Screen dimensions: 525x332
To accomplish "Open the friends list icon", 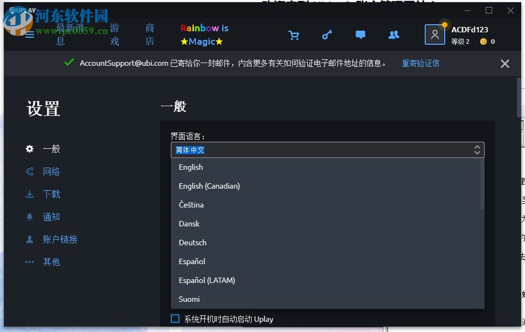I will [393, 34].
